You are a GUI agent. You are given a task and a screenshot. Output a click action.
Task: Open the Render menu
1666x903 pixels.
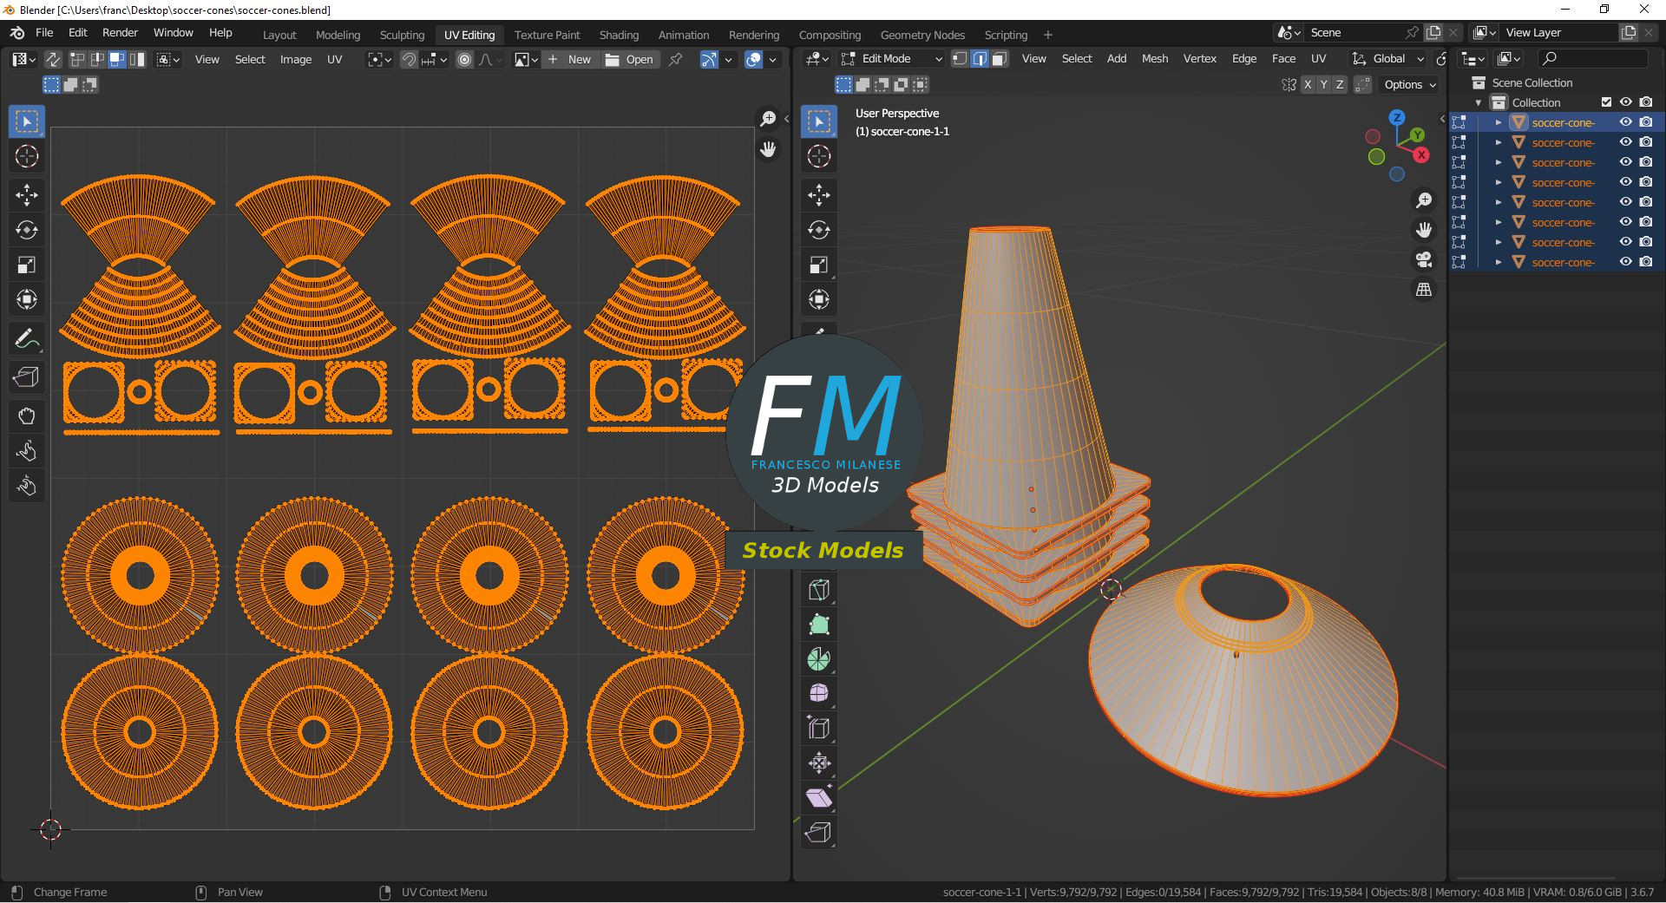click(120, 32)
